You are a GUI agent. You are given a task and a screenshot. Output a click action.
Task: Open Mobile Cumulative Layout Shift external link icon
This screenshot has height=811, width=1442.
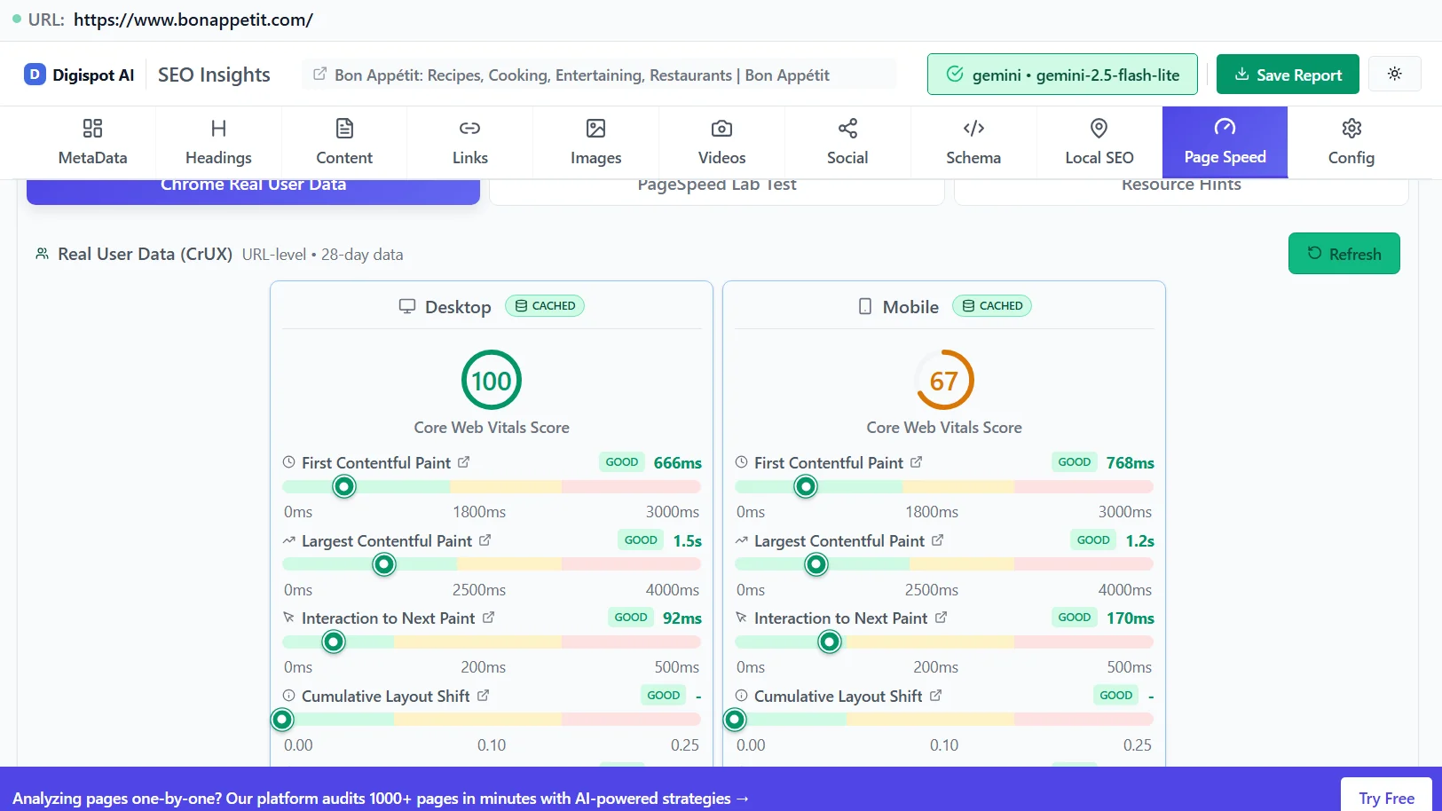(936, 696)
